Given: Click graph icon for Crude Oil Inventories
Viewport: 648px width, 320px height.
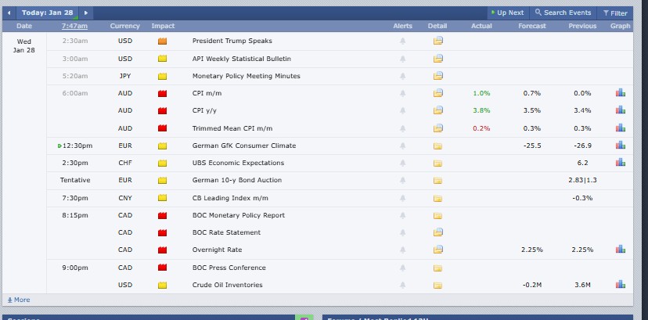Looking at the screenshot, I should click(621, 285).
